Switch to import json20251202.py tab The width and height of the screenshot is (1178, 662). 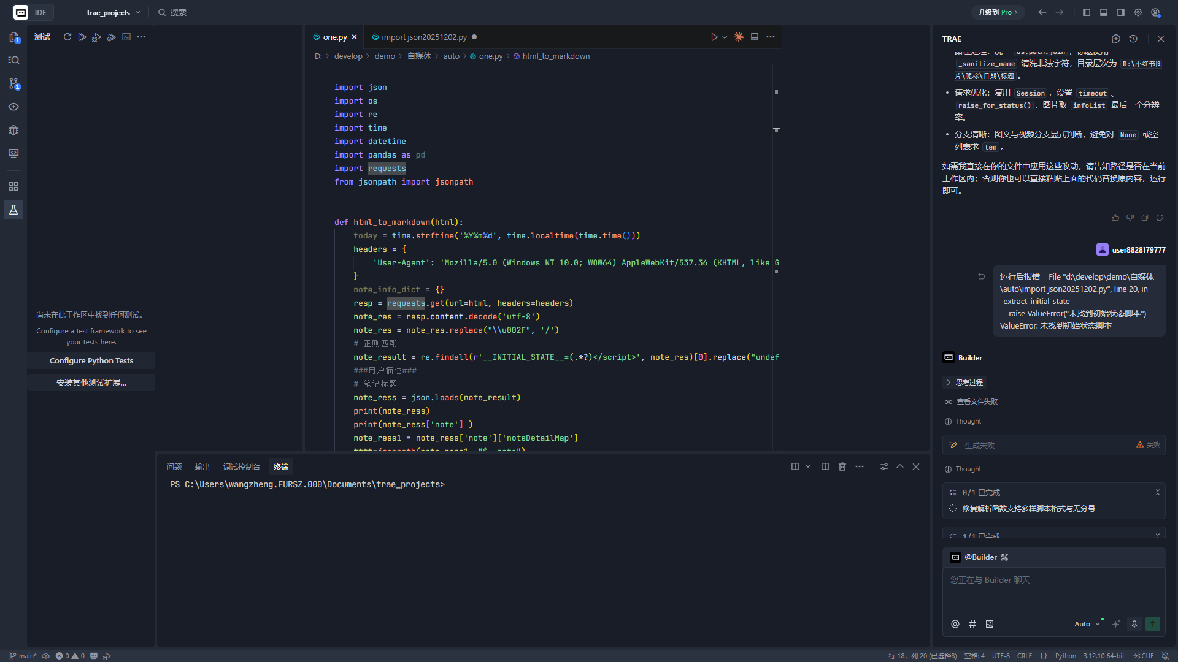click(x=424, y=37)
